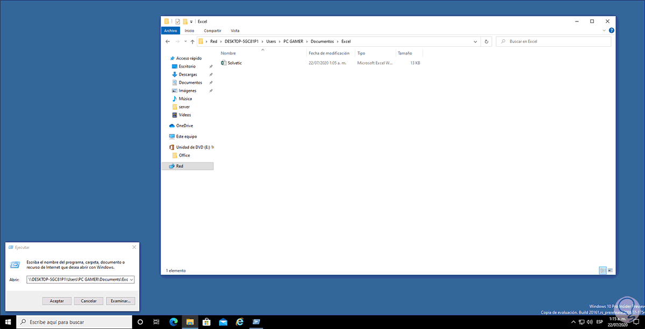
Task: Open the Mail app from taskbar
Action: 223,321
